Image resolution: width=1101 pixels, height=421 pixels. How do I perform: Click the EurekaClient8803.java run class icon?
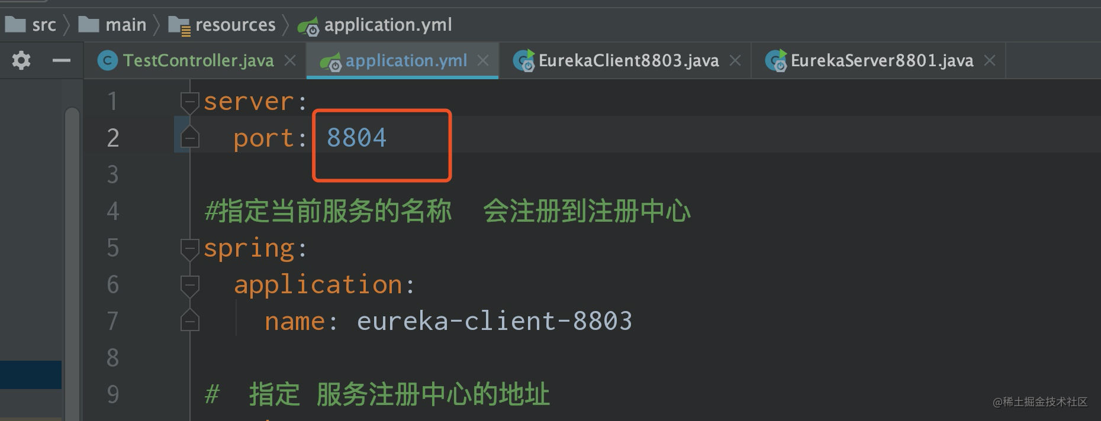(x=523, y=60)
